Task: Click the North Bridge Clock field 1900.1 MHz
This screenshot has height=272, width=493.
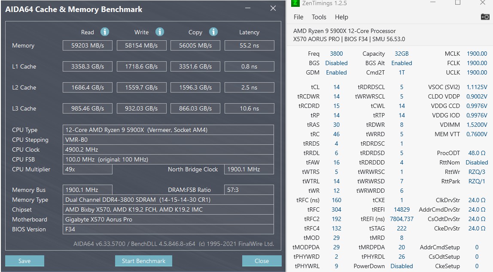Action: pos(249,169)
